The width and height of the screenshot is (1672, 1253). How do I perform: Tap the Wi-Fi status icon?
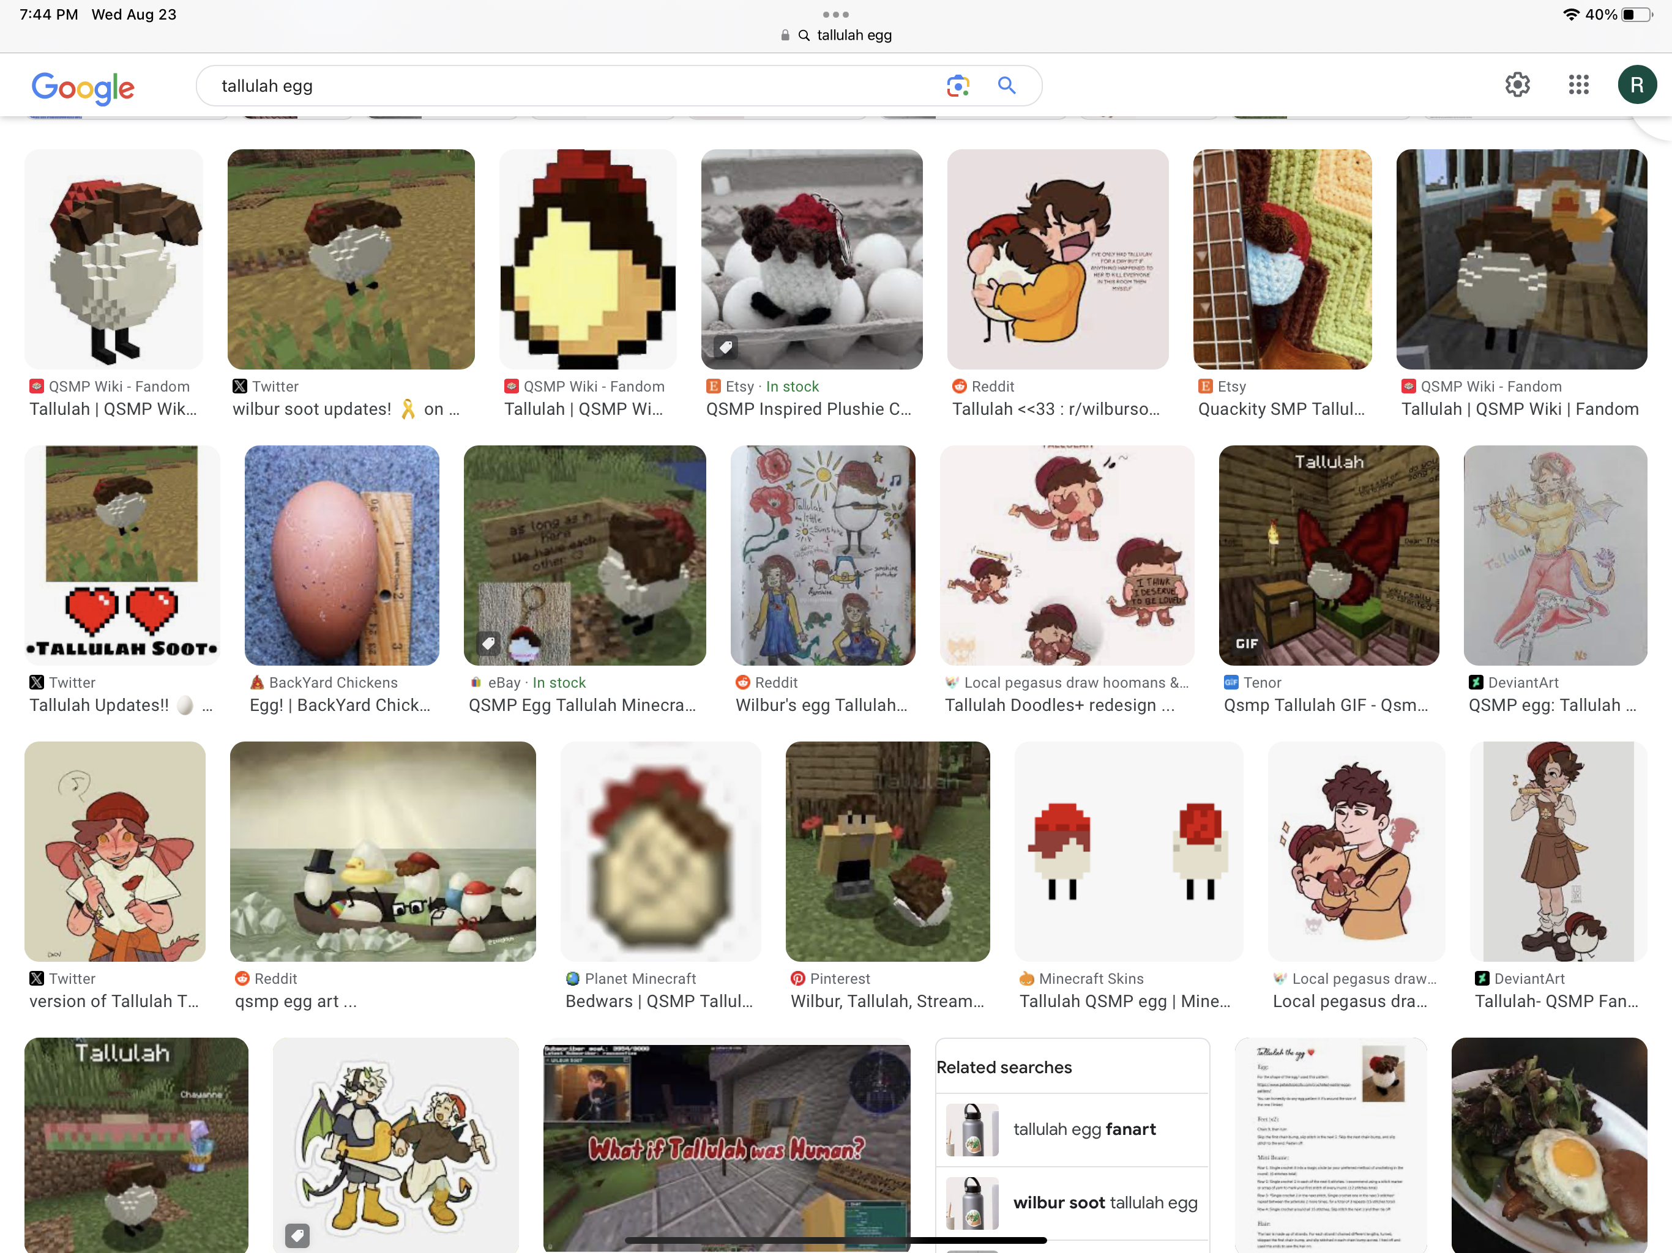click(x=1570, y=14)
